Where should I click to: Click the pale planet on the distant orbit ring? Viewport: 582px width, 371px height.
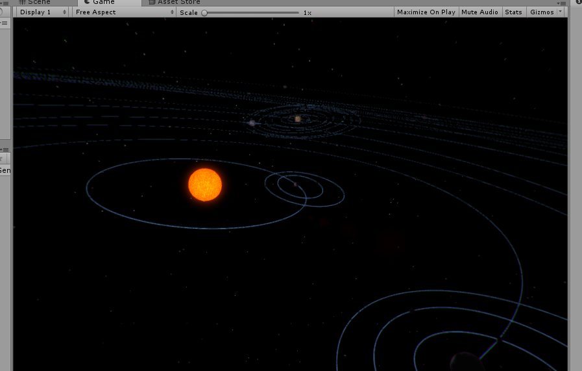[252, 122]
